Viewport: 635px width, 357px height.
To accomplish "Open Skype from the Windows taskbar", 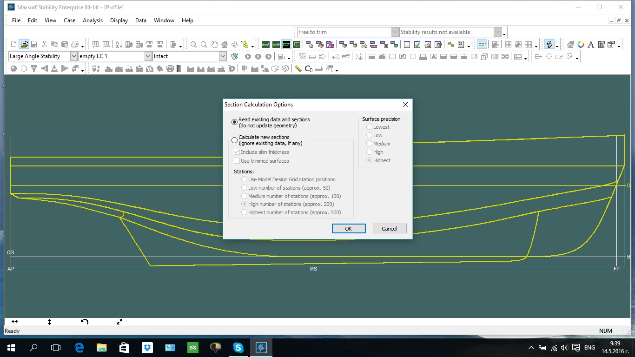I will (238, 347).
